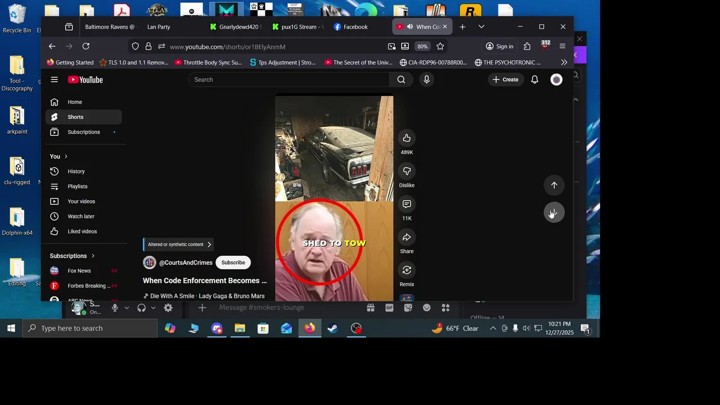
Task: Switch to the Baltimore Ravens tab
Action: tap(110, 26)
